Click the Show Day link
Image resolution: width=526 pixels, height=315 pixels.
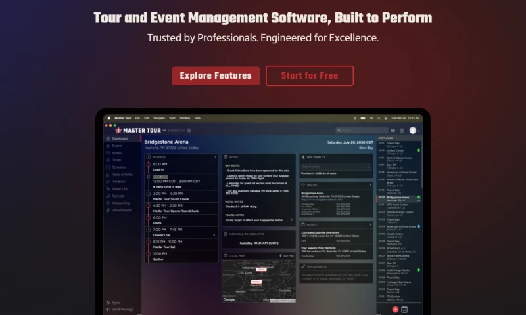[366, 148]
